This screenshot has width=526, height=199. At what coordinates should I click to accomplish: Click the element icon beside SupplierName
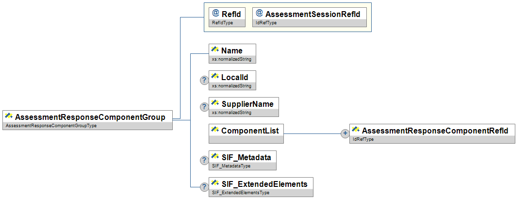point(215,103)
